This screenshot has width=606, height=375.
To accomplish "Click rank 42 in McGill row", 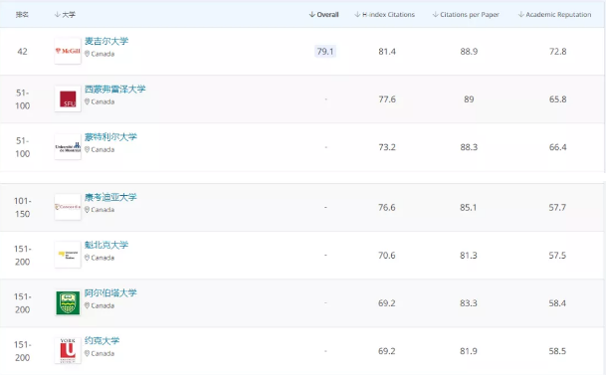I will (23, 52).
